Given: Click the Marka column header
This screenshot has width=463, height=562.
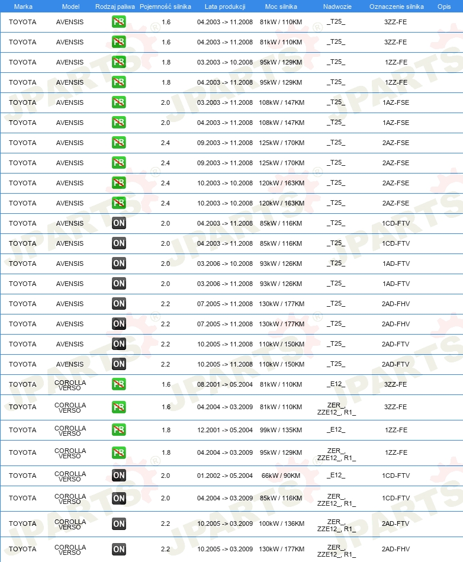Looking at the screenshot, I should pyautogui.click(x=23, y=7).
